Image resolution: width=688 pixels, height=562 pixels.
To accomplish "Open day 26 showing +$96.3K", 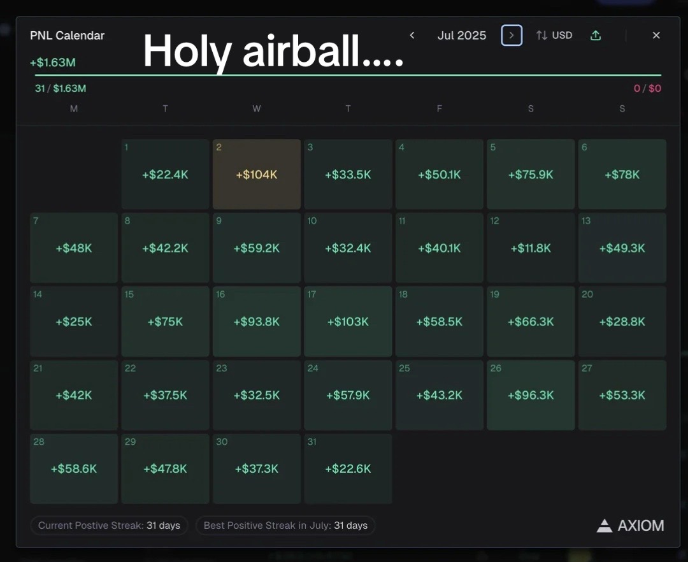I will 531,395.
